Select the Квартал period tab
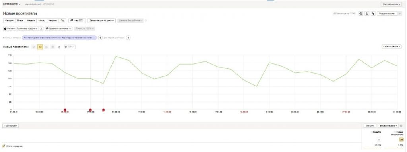407x152 pixels. tap(53, 21)
